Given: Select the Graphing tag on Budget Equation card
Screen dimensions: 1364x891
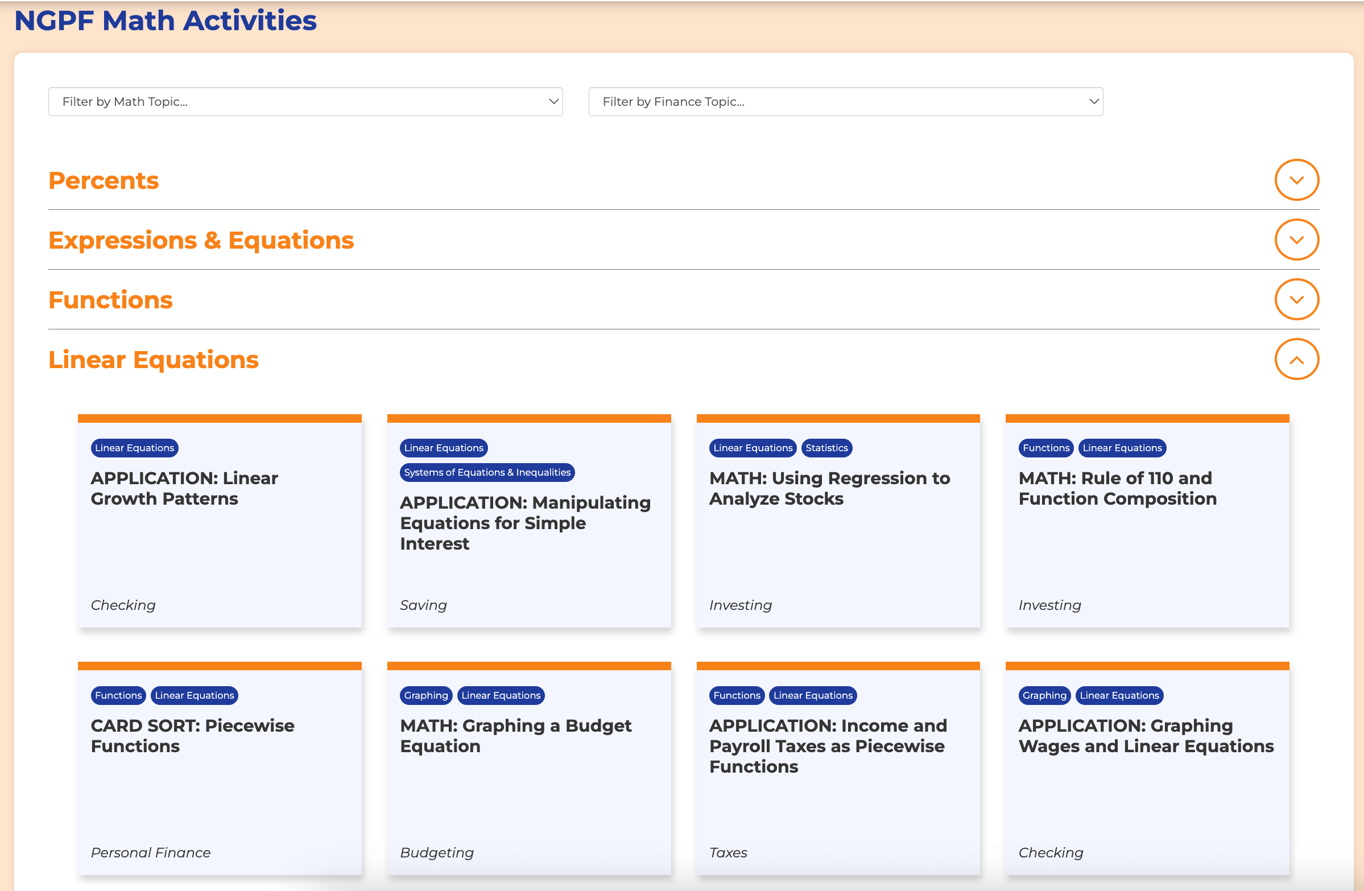Looking at the screenshot, I should tap(425, 695).
